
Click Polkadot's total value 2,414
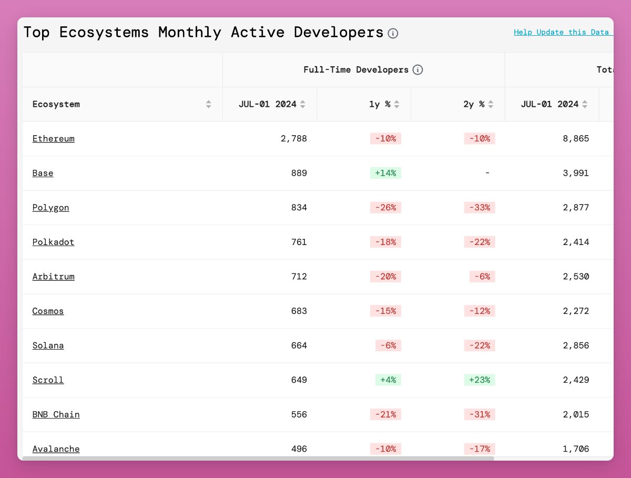[576, 242]
